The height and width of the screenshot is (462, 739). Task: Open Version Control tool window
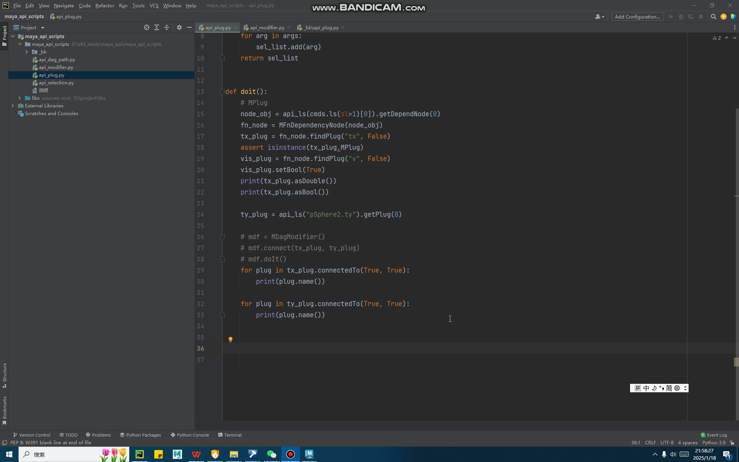(32, 435)
